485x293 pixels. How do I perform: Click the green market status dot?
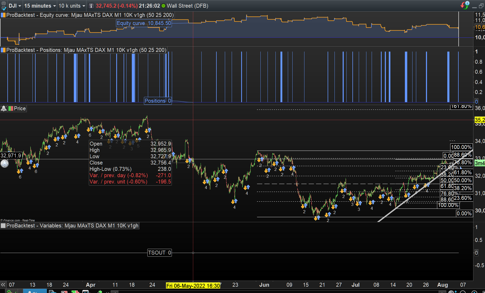163,6
